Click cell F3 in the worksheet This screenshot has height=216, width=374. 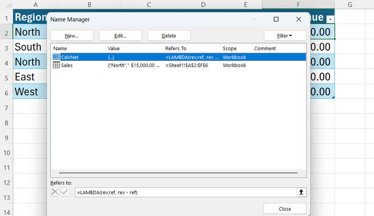coord(322,47)
